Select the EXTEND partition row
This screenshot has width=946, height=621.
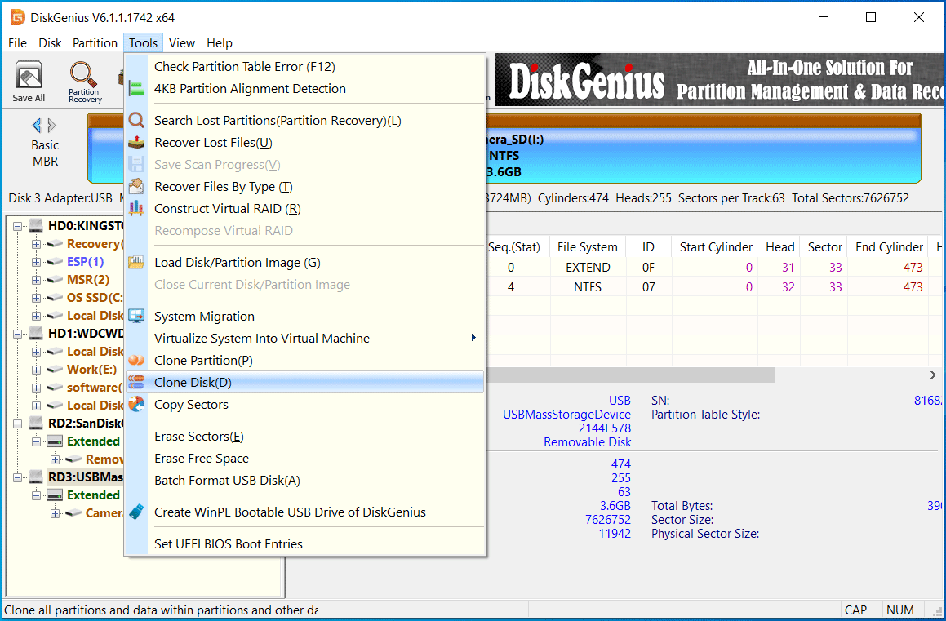[716, 267]
